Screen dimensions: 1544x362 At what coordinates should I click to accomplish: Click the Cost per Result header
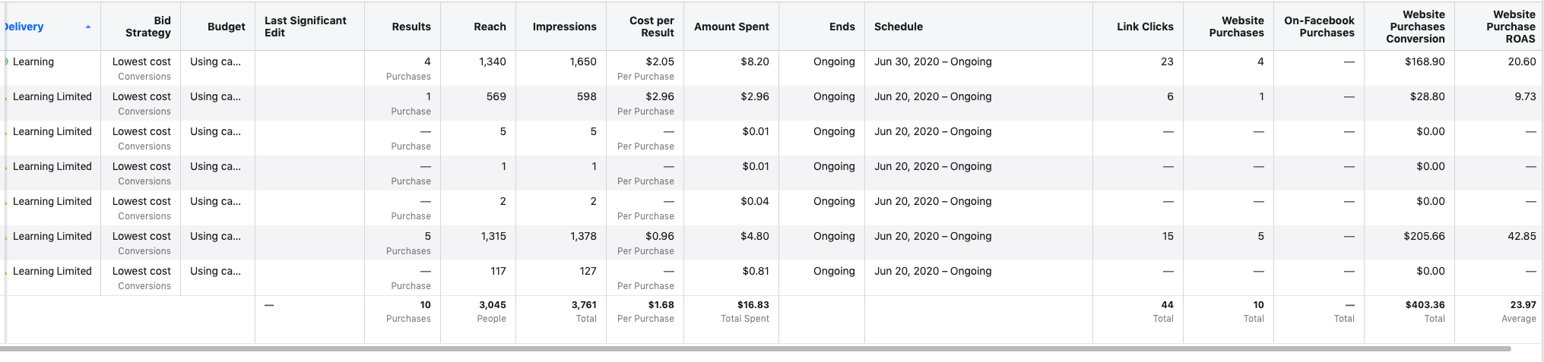pos(651,27)
